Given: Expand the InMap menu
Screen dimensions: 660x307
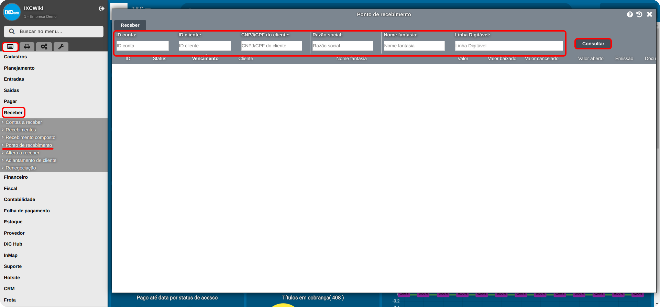Looking at the screenshot, I should [x=11, y=256].
